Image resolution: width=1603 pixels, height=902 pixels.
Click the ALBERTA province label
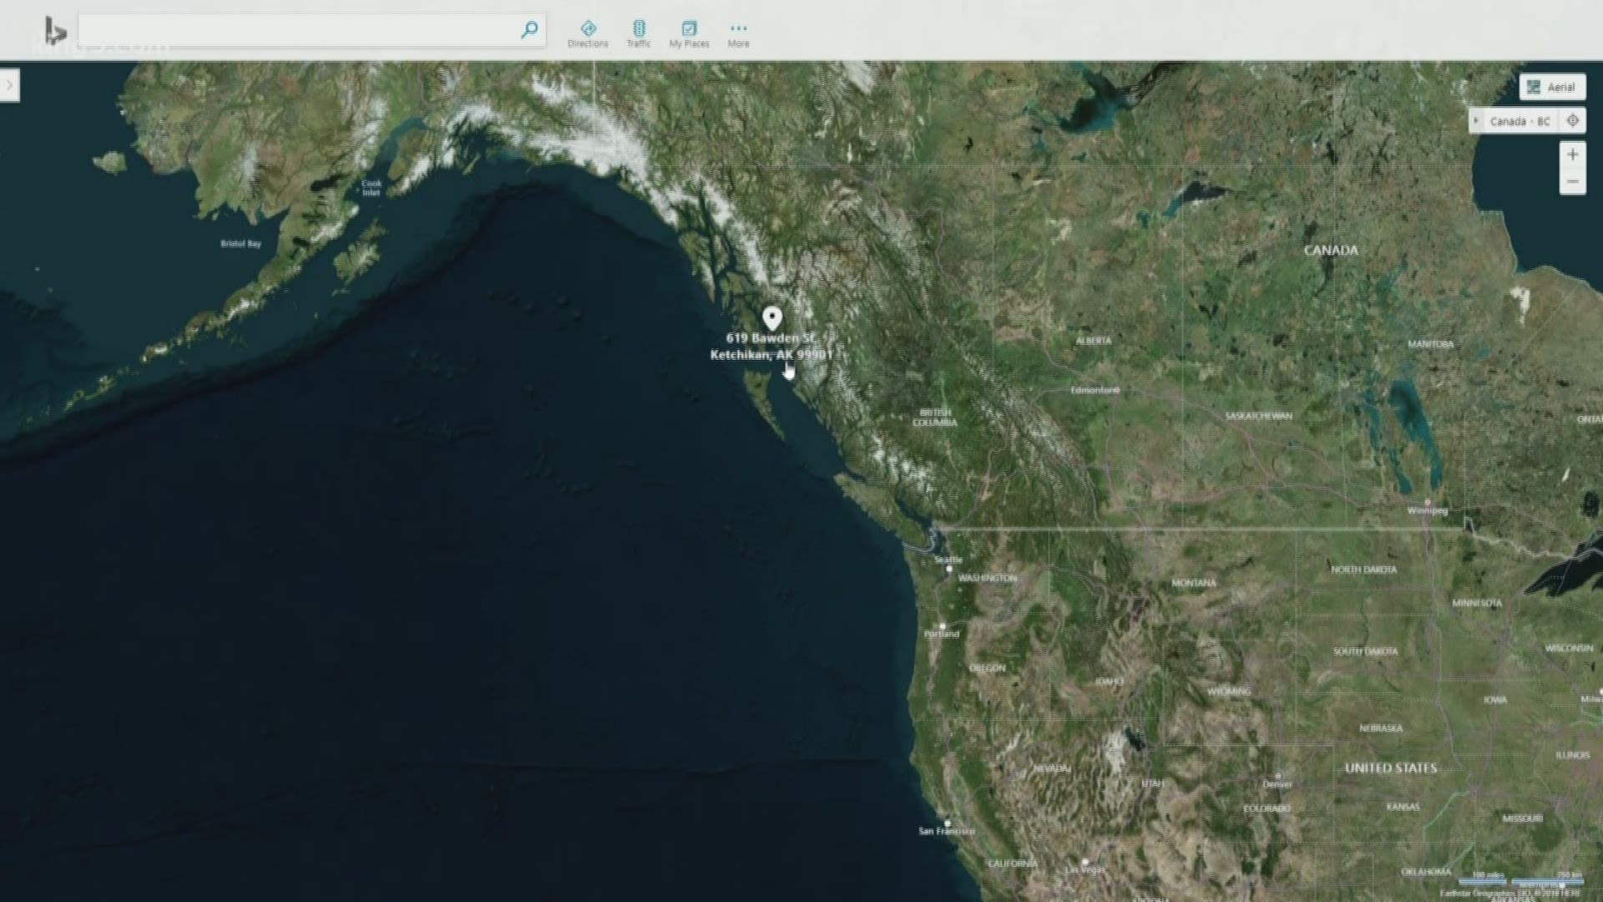[1093, 341]
